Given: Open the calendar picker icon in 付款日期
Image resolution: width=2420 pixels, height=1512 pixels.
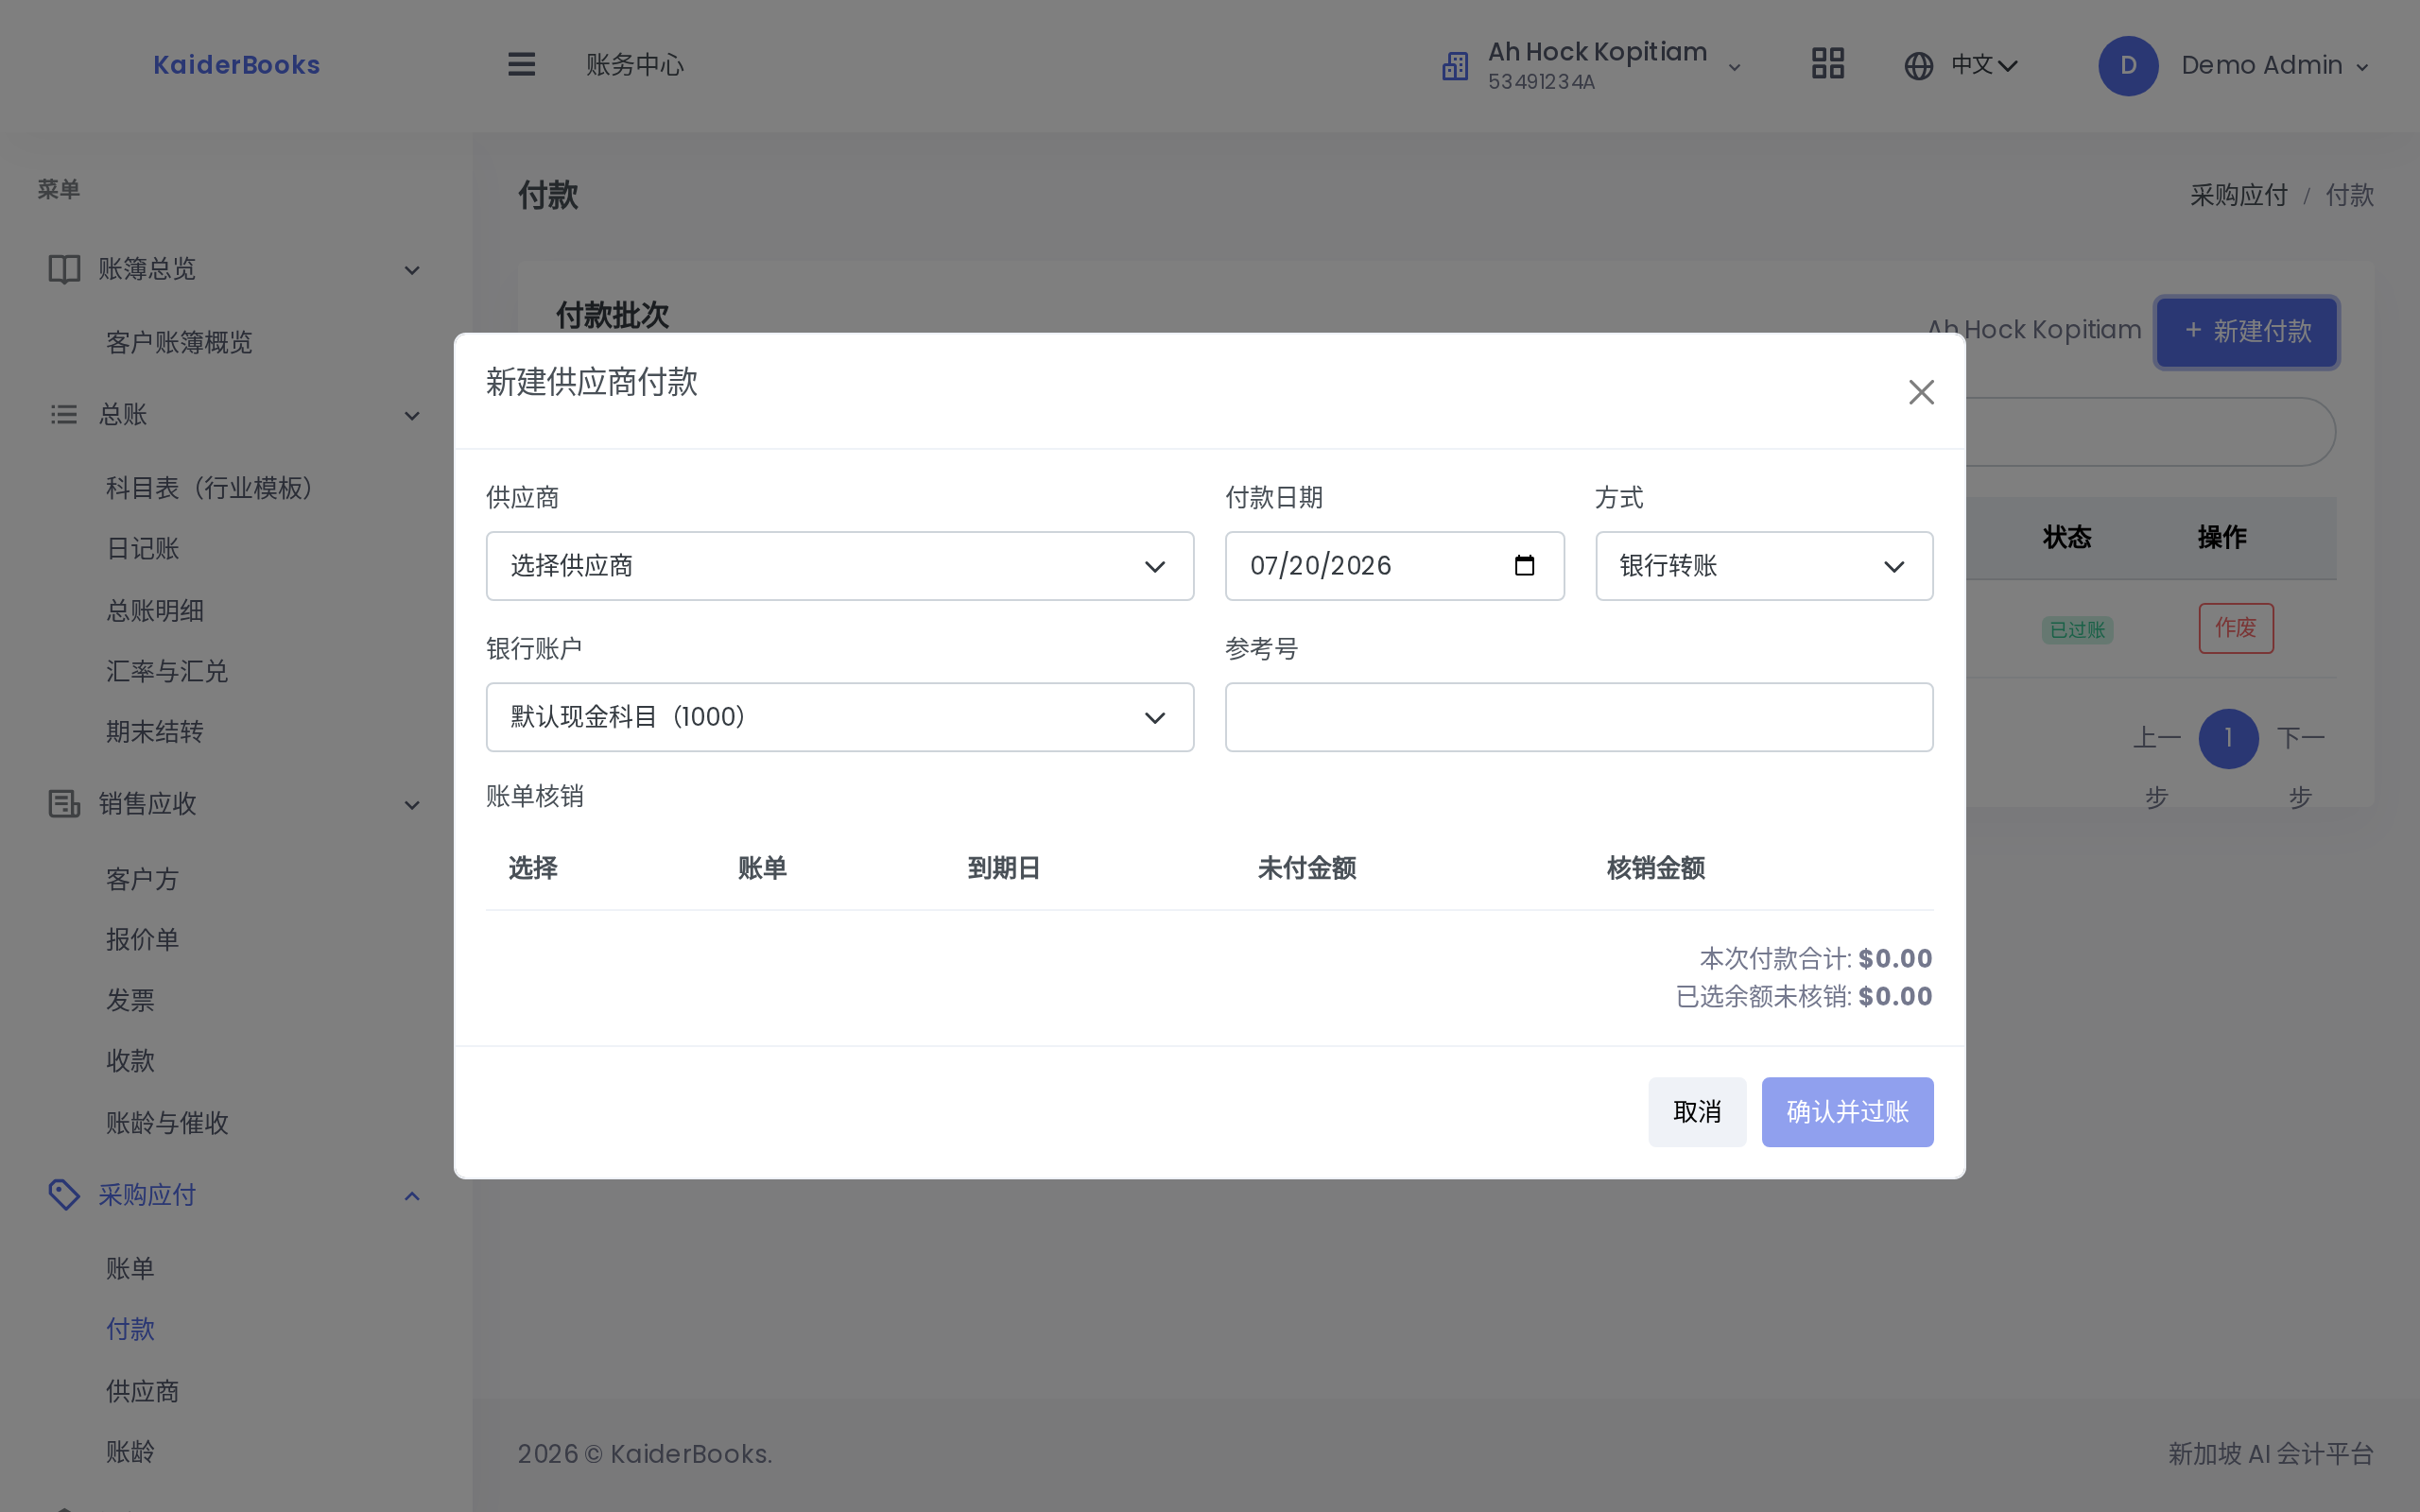Looking at the screenshot, I should [x=1524, y=566].
